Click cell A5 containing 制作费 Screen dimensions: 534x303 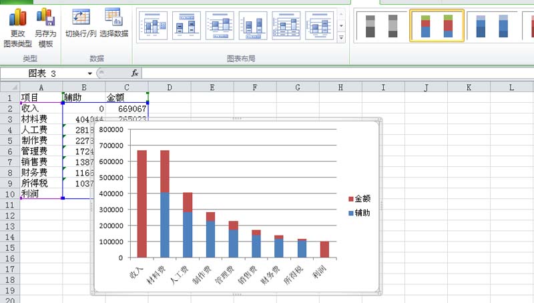pyautogui.click(x=41, y=141)
